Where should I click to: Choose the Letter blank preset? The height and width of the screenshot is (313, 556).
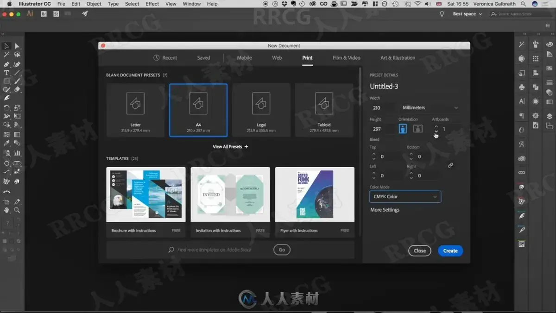(x=135, y=110)
